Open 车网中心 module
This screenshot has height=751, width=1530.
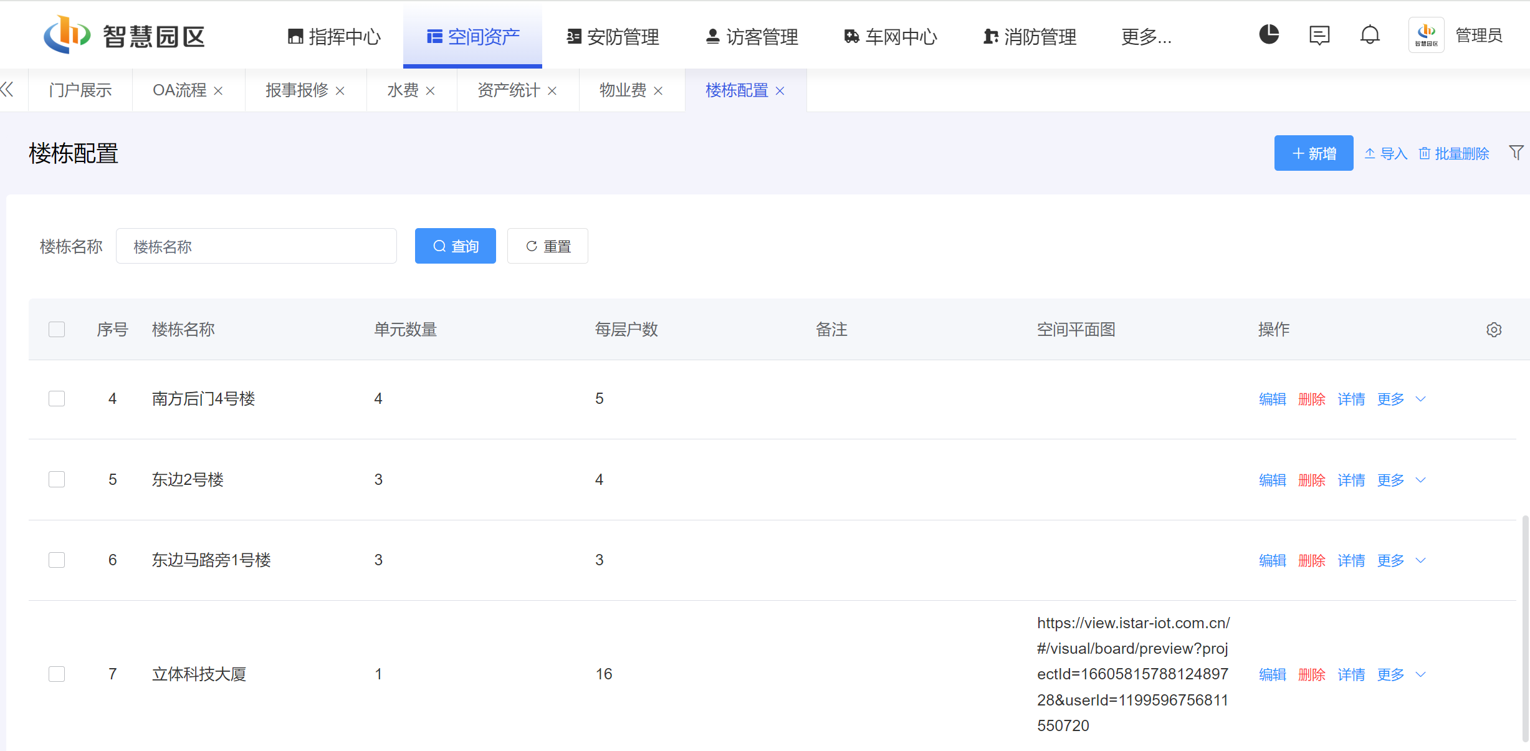(890, 37)
